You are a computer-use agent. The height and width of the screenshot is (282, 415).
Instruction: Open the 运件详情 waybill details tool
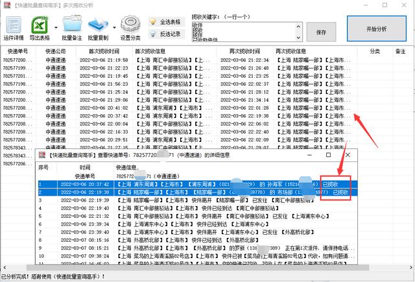point(14,29)
